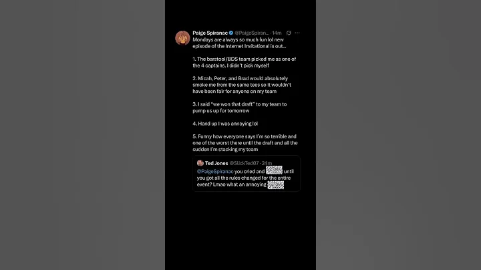Click the 24m quoted tweet timestamp

click(267, 163)
